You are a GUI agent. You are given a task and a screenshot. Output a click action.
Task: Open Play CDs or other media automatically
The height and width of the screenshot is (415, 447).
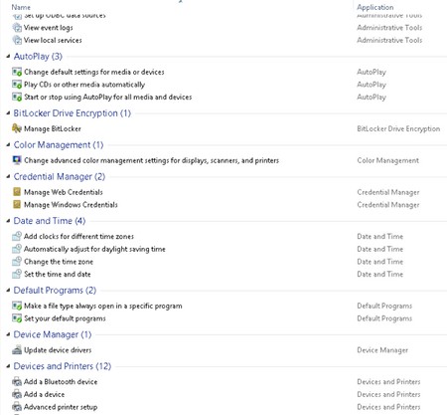pyautogui.click(x=84, y=85)
